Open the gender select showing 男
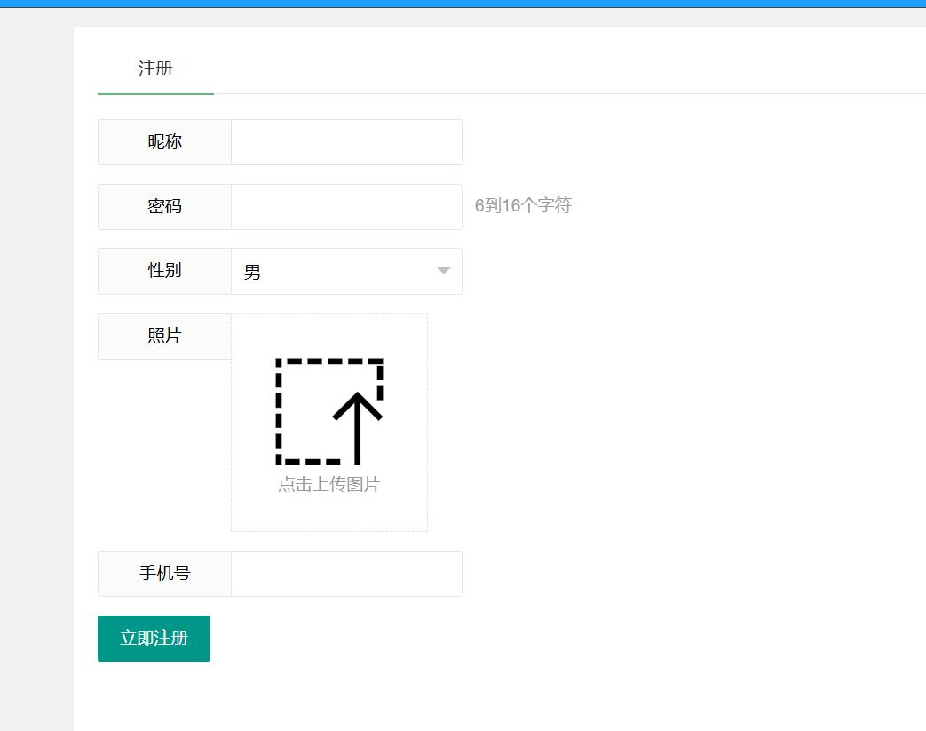Viewport: 926px width, 731px height. (337, 272)
